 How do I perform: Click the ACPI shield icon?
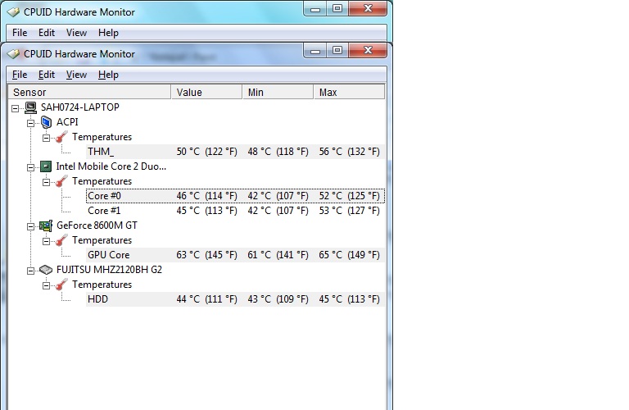click(46, 122)
